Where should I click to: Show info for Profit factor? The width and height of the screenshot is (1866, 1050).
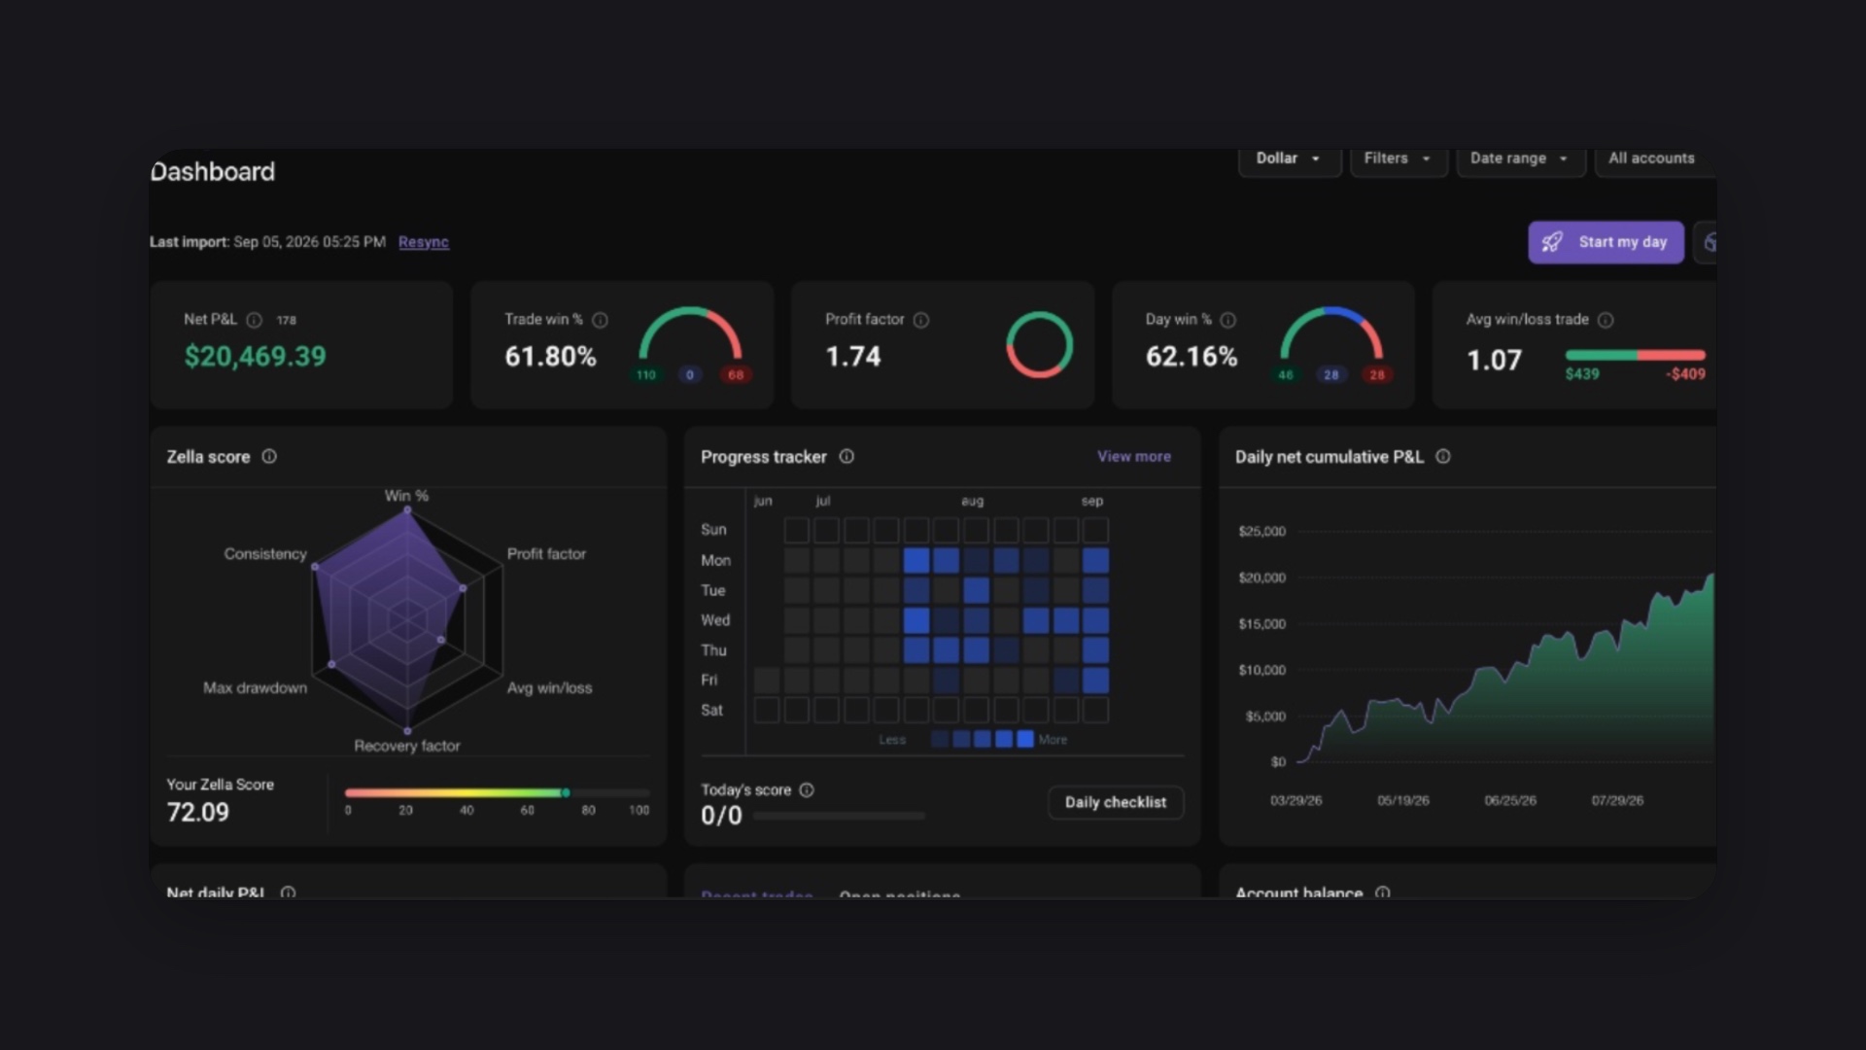click(x=920, y=320)
